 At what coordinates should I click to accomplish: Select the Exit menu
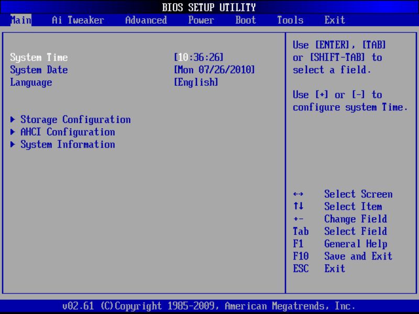[x=334, y=20]
